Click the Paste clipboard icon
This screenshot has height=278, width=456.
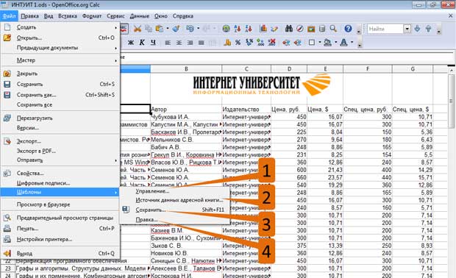[x=159, y=29]
